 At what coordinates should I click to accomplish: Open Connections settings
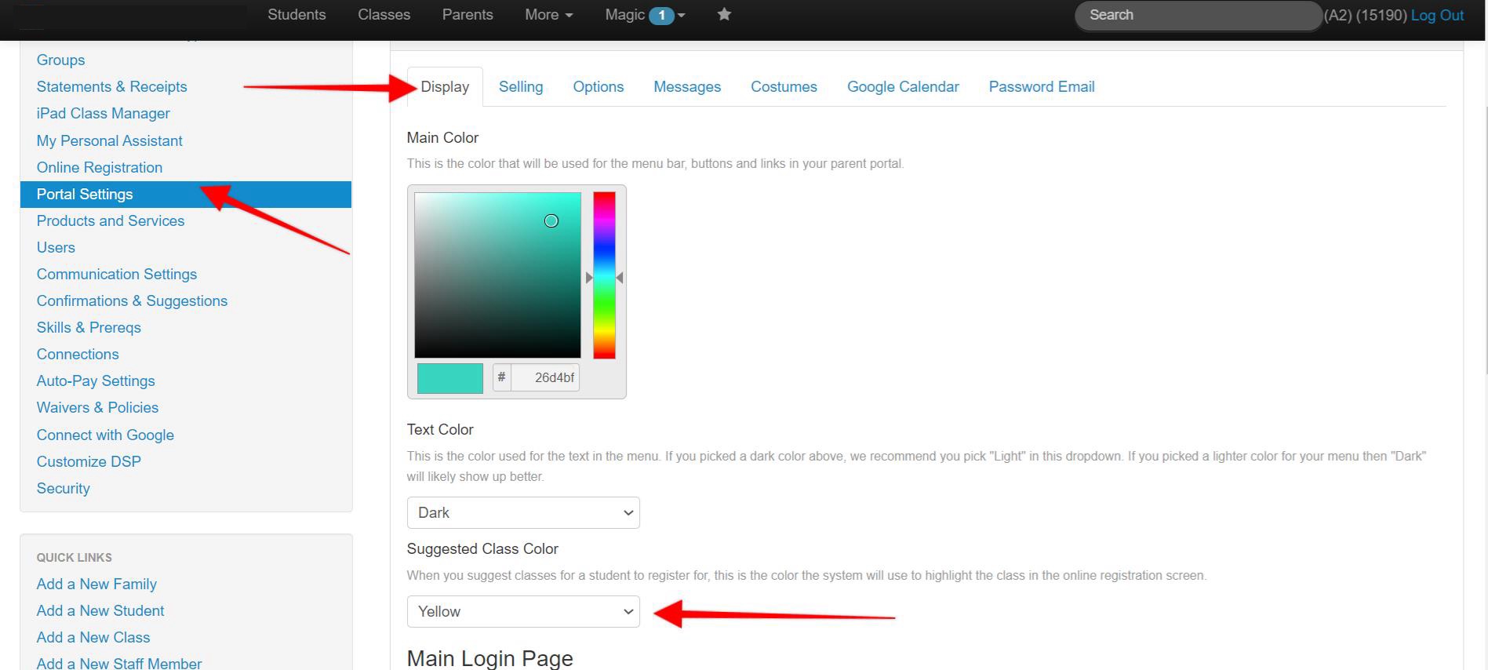pos(78,355)
